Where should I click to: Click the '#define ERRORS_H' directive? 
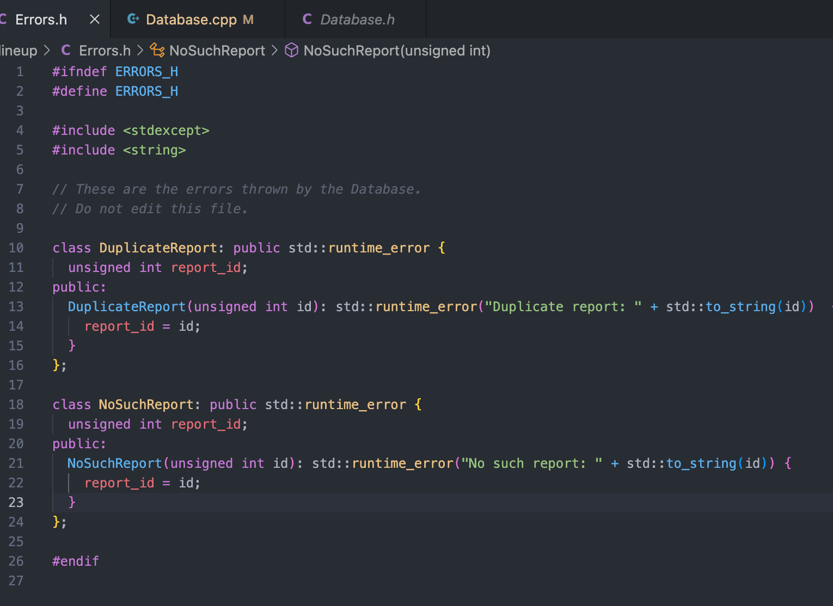click(x=115, y=91)
